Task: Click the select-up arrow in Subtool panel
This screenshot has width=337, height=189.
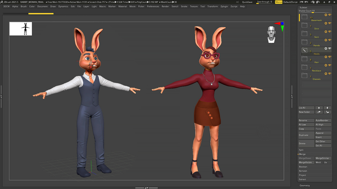Action: pyautogui.click(x=319, y=108)
